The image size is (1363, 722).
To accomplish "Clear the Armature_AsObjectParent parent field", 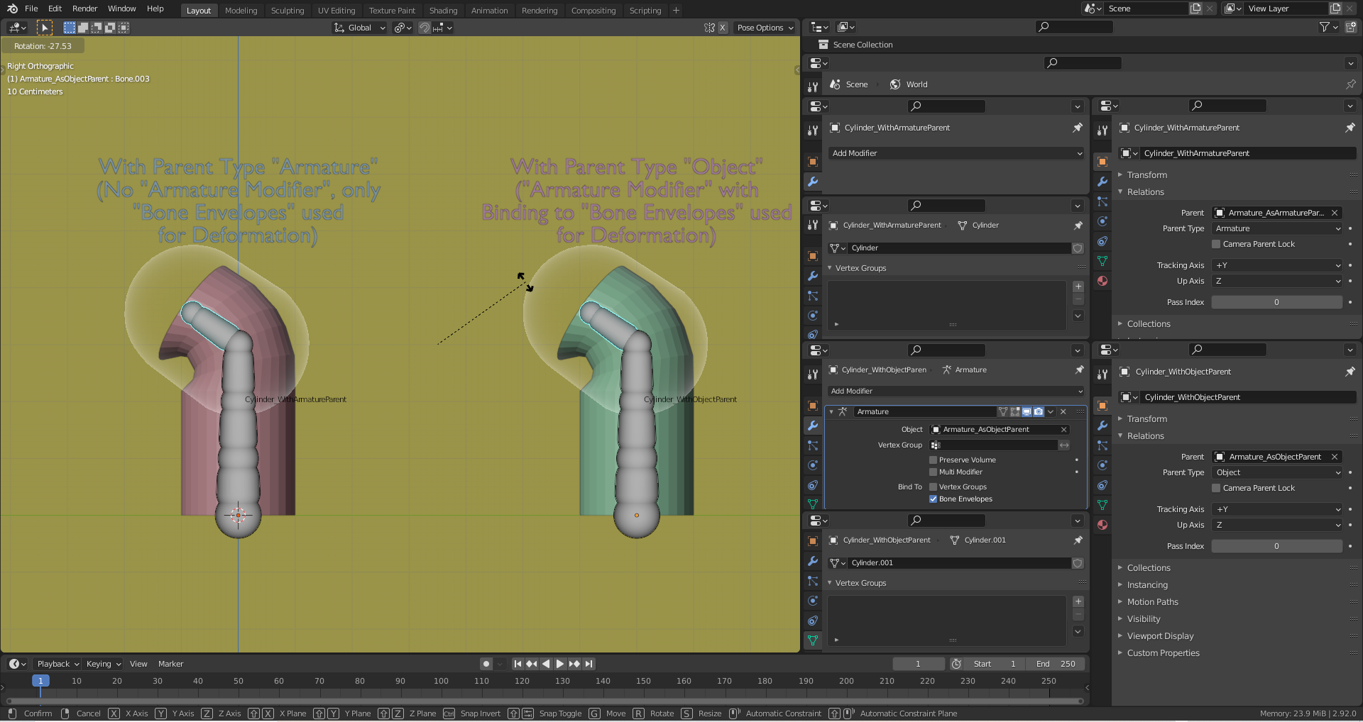I will click(x=1335, y=457).
